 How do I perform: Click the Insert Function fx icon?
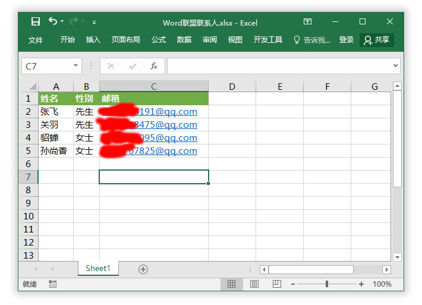[x=154, y=66]
